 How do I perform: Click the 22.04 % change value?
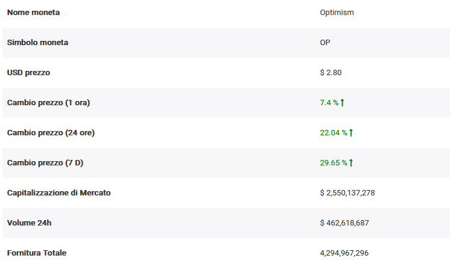(x=334, y=133)
